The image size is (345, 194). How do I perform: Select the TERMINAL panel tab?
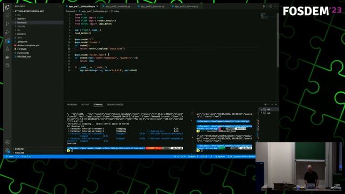click(98, 105)
